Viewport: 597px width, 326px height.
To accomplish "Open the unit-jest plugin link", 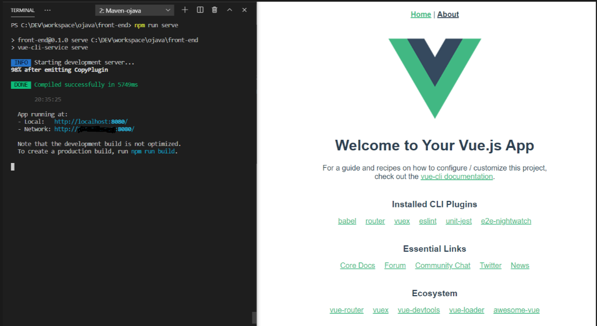I will click(x=459, y=221).
